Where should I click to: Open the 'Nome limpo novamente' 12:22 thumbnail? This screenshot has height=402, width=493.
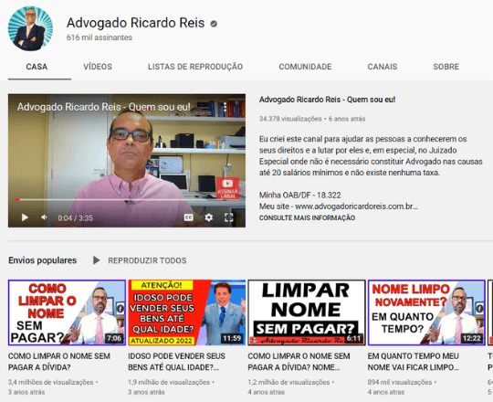[x=426, y=312]
